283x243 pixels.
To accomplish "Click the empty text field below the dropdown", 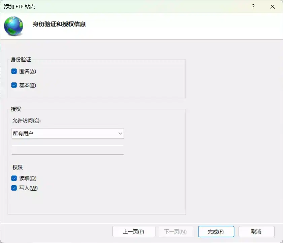I will coord(68,150).
